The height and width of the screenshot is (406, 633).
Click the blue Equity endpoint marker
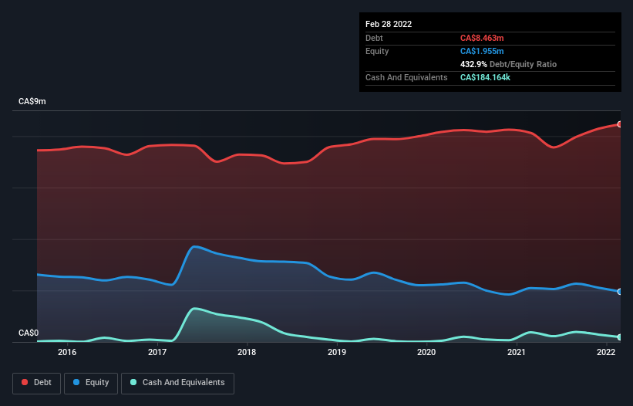pyautogui.click(x=620, y=292)
